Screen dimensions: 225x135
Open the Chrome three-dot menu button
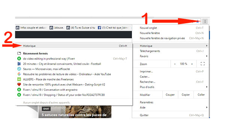pos(205,21)
